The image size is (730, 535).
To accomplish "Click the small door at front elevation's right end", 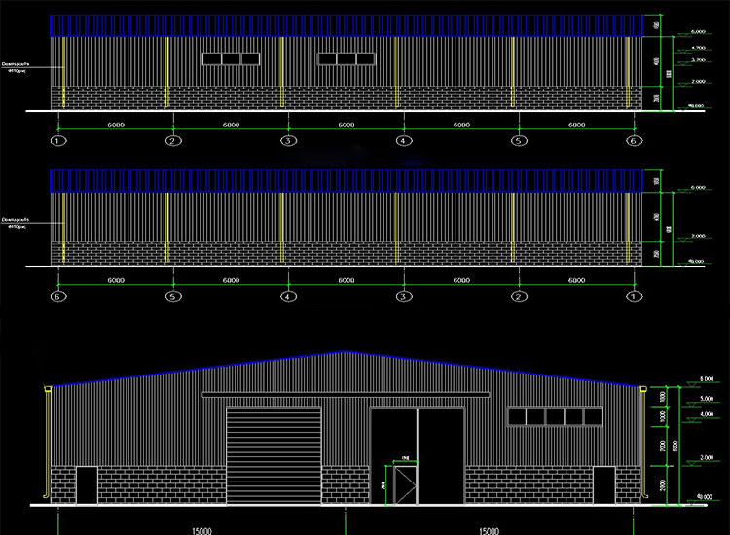I will tap(603, 485).
